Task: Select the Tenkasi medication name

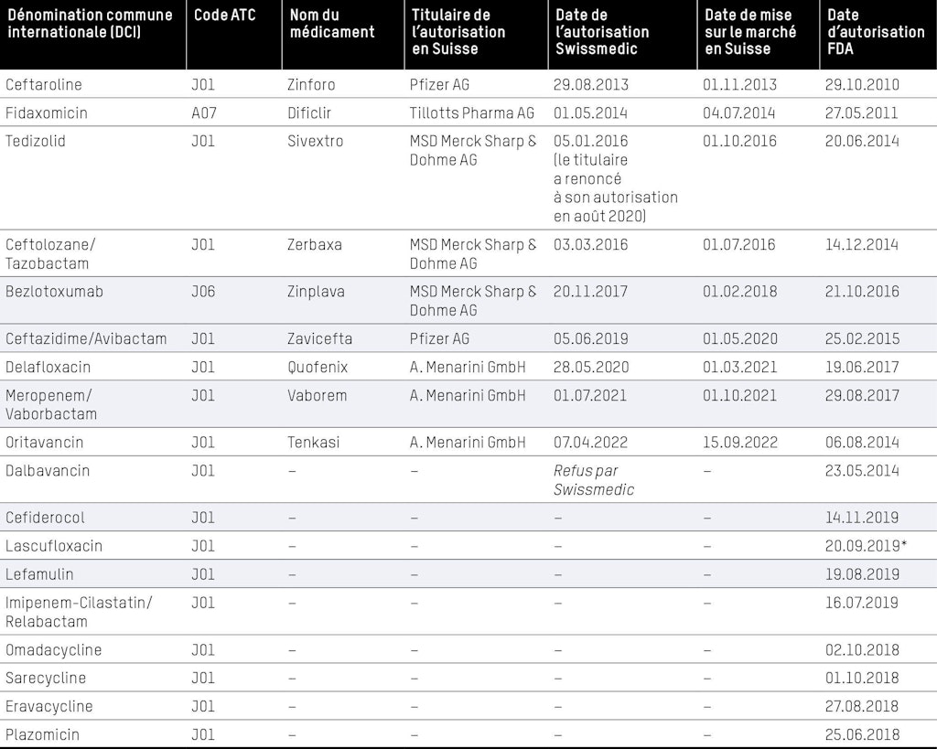Action: [313, 443]
